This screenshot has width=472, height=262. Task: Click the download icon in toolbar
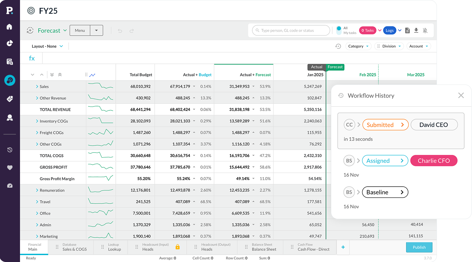click(x=416, y=30)
